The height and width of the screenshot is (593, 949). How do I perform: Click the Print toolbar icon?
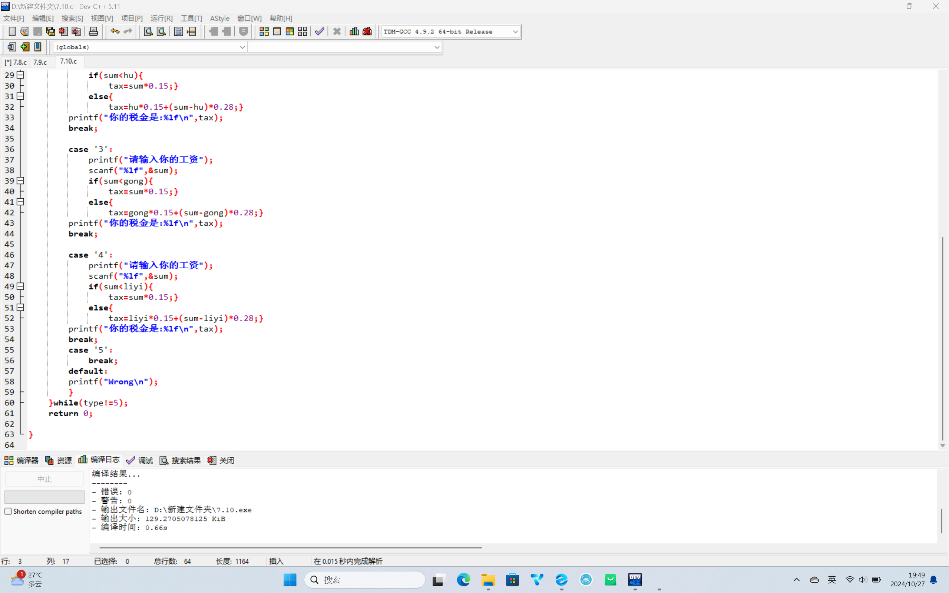click(x=93, y=32)
